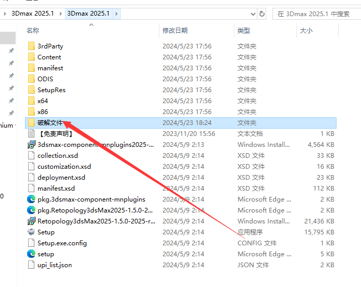Sort files by 名称 column
361x287 pixels.
[33, 30]
